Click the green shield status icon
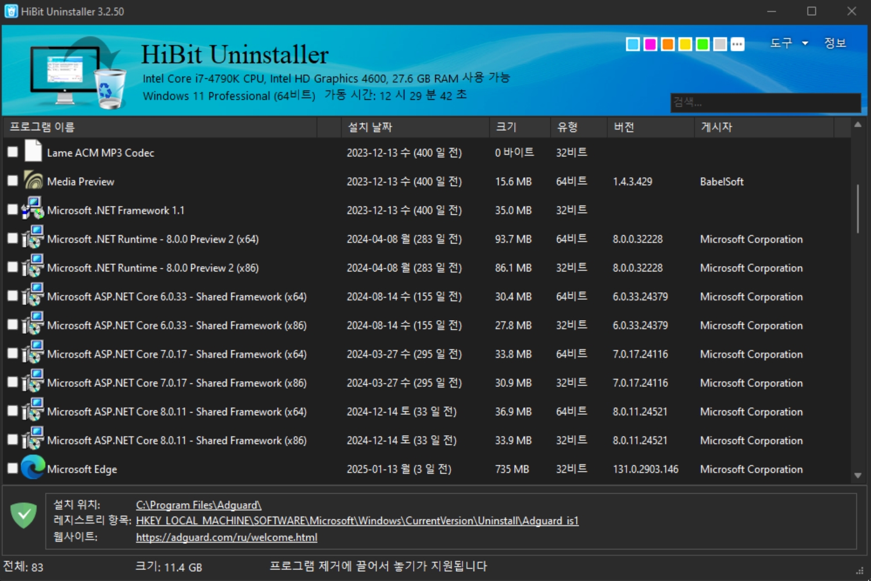Image resolution: width=871 pixels, height=581 pixels. [x=24, y=515]
